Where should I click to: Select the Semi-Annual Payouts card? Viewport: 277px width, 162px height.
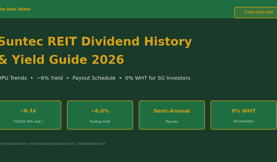pos(172,115)
